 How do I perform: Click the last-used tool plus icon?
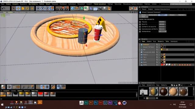click(x=32, y=8)
